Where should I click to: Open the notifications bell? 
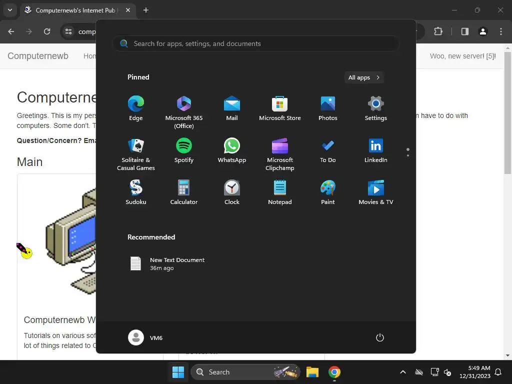(x=498, y=372)
